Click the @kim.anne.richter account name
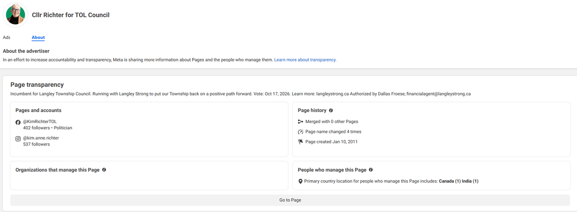 [41, 138]
